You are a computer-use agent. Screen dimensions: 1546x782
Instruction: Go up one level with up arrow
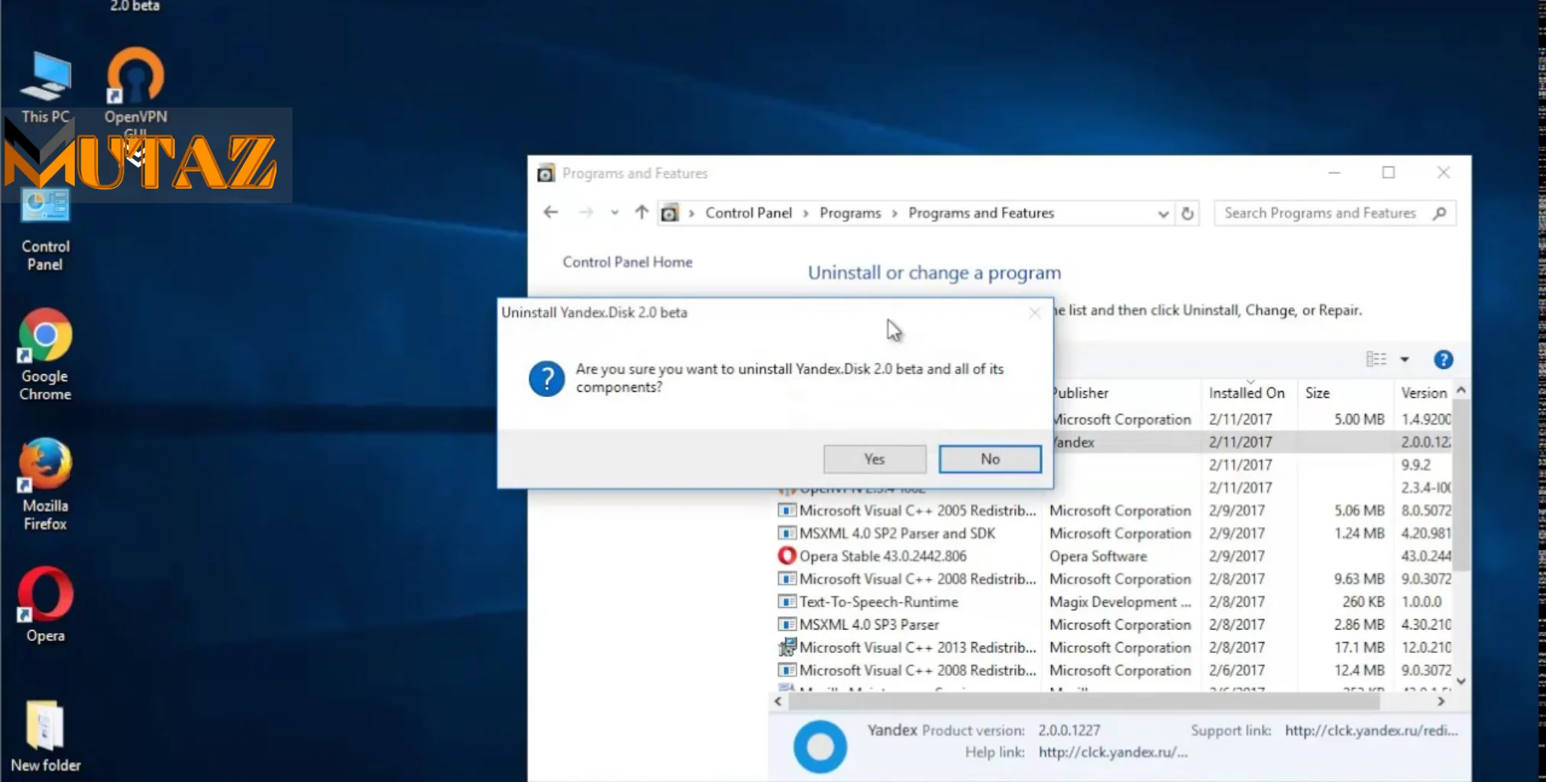point(642,212)
